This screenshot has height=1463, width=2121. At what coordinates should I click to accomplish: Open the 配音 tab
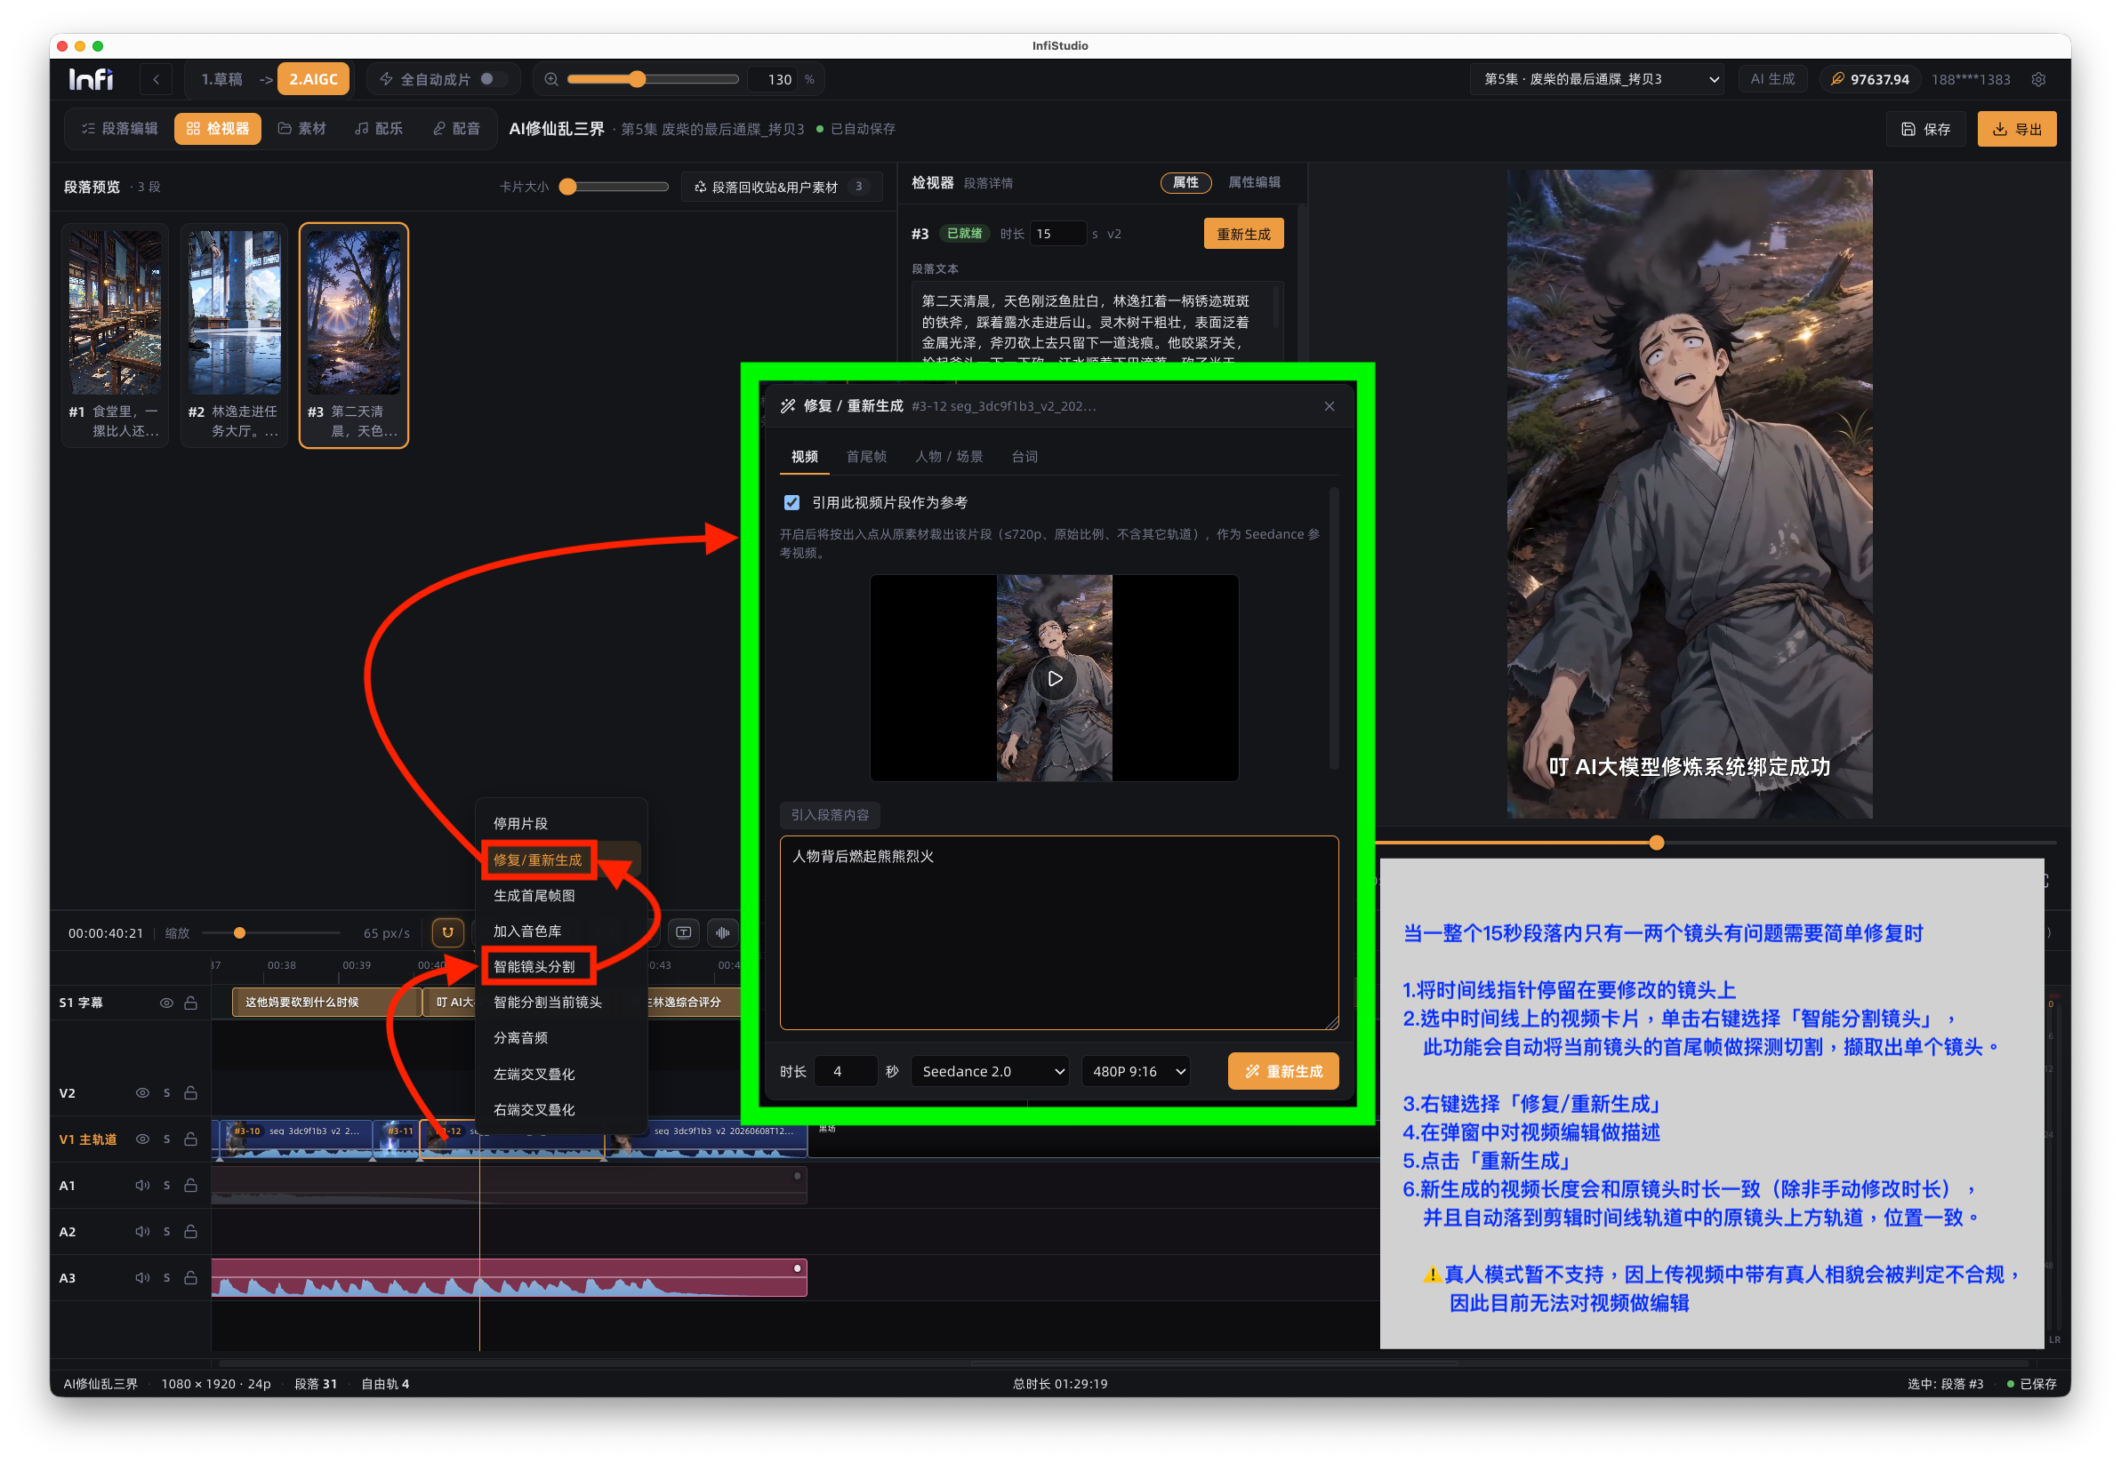coord(457,129)
